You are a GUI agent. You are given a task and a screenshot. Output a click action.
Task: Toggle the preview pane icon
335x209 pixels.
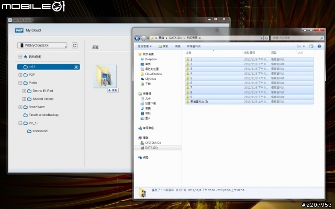tap(311, 47)
